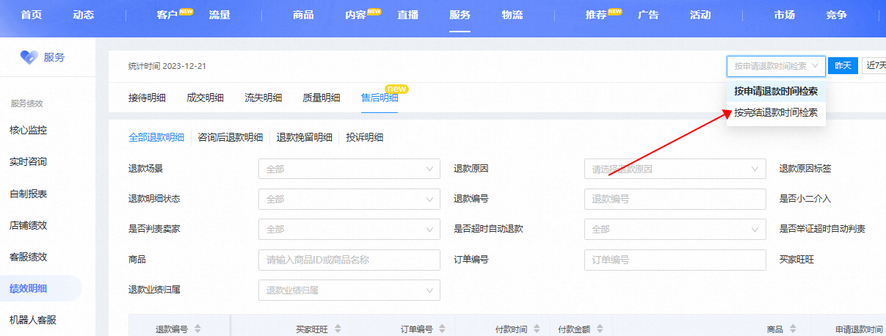Open 客户 in top navigation

click(167, 15)
